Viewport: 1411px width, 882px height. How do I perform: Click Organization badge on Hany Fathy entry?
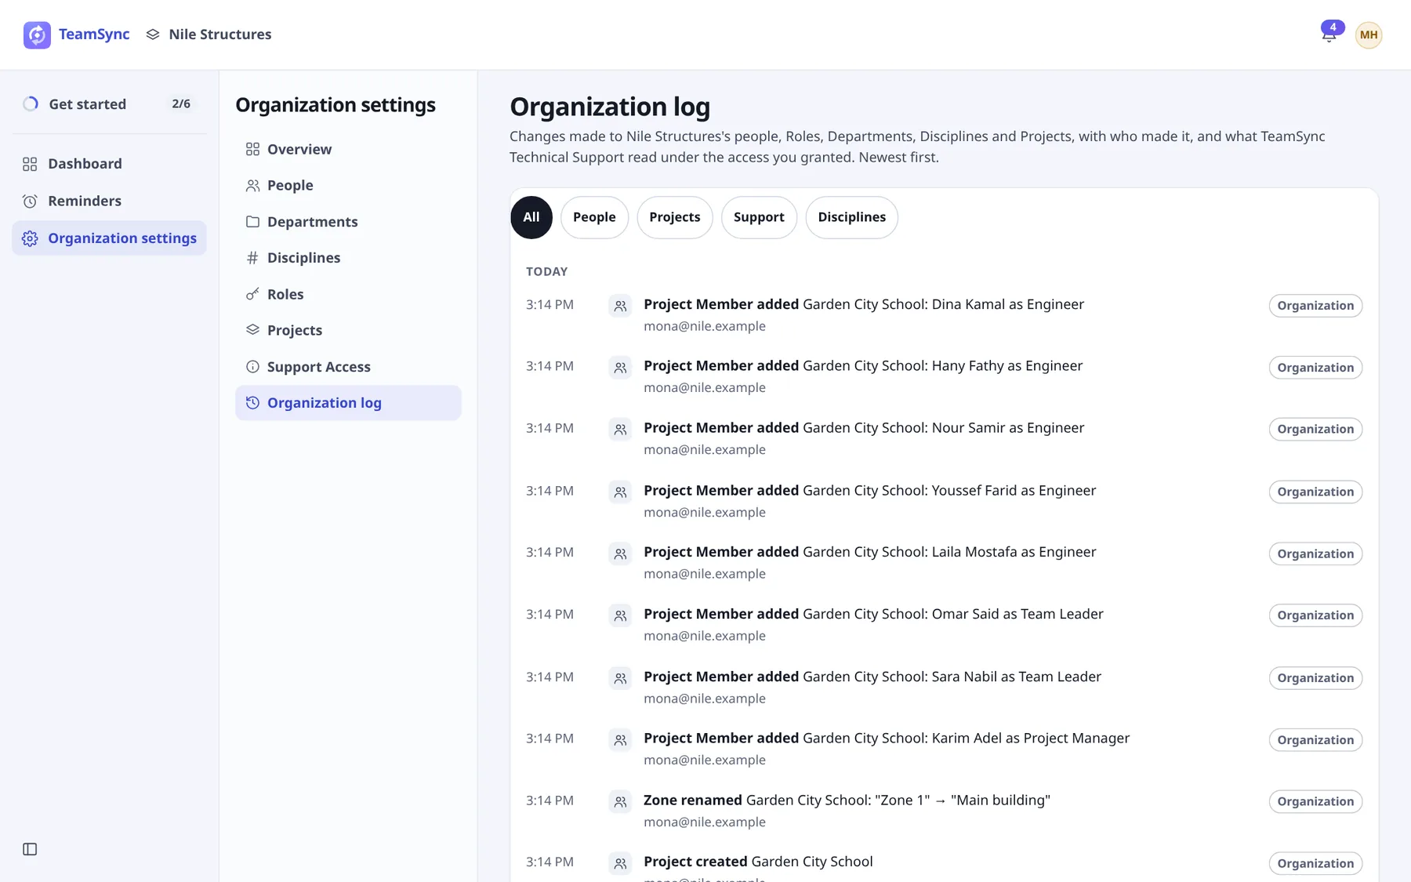coord(1315,368)
